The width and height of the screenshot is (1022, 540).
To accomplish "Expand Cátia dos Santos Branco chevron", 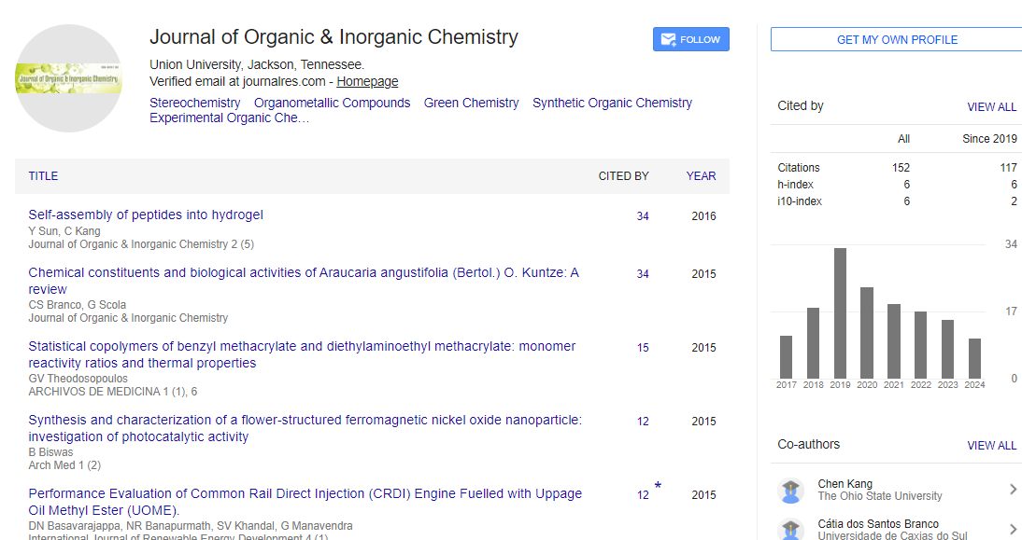I will click(1013, 529).
